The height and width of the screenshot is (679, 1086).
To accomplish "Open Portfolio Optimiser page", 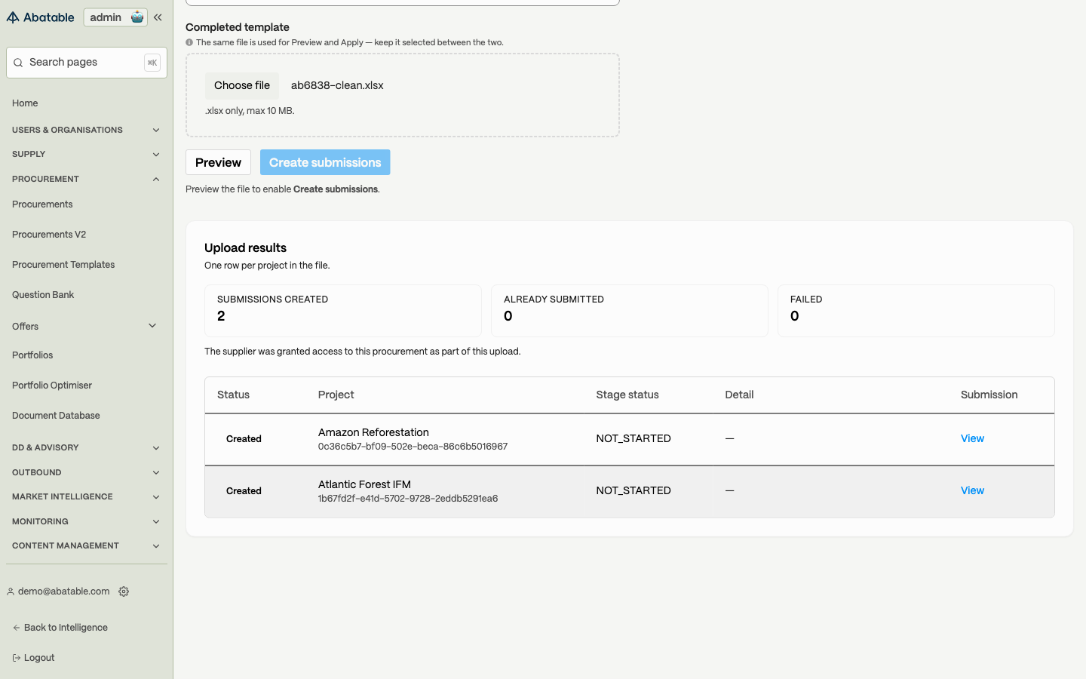I will pos(52,386).
